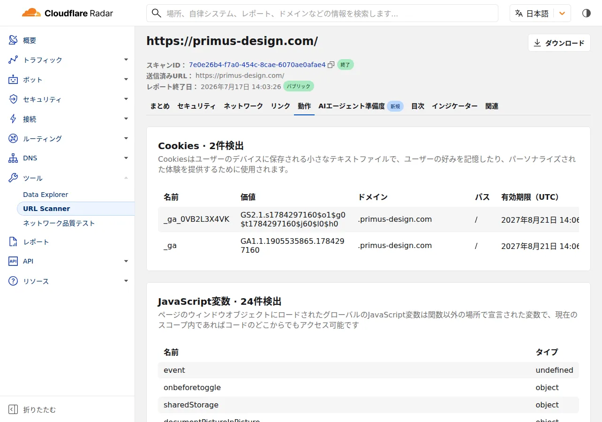Click the レポート report file icon
This screenshot has height=422, width=602.
[13, 242]
